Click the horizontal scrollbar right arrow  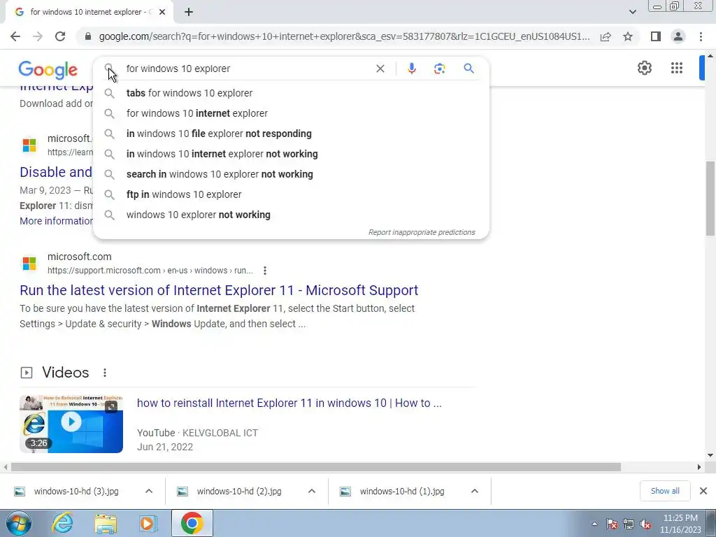pos(699,467)
